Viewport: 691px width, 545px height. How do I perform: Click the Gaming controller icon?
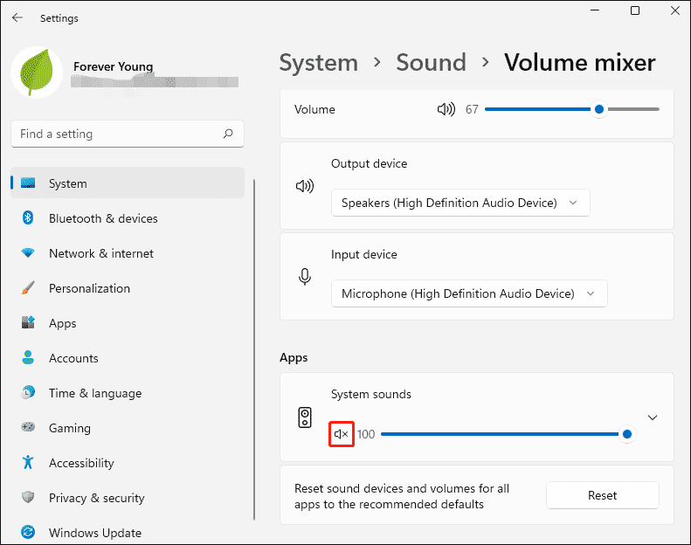[28, 427]
